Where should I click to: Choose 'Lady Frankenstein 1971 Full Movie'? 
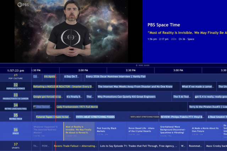(77, 107)
